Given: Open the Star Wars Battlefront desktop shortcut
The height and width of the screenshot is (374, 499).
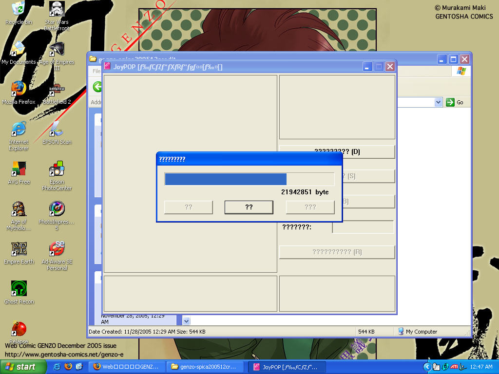Looking at the screenshot, I should tap(57, 10).
